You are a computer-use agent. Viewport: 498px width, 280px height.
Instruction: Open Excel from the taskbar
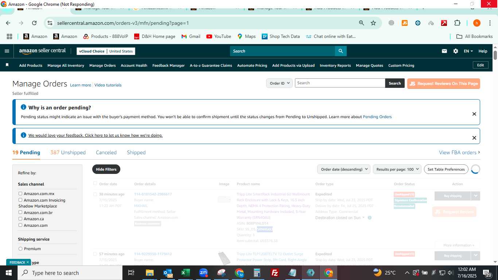coord(186,273)
